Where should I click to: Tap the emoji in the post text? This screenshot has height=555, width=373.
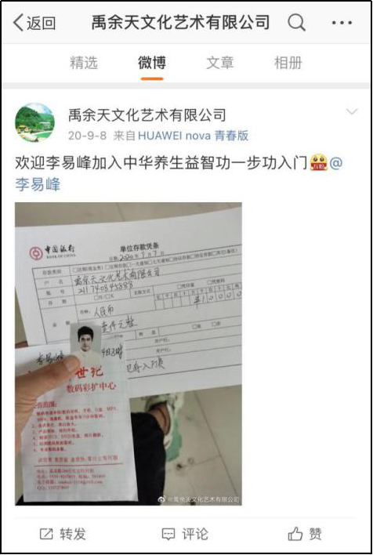coord(318,162)
